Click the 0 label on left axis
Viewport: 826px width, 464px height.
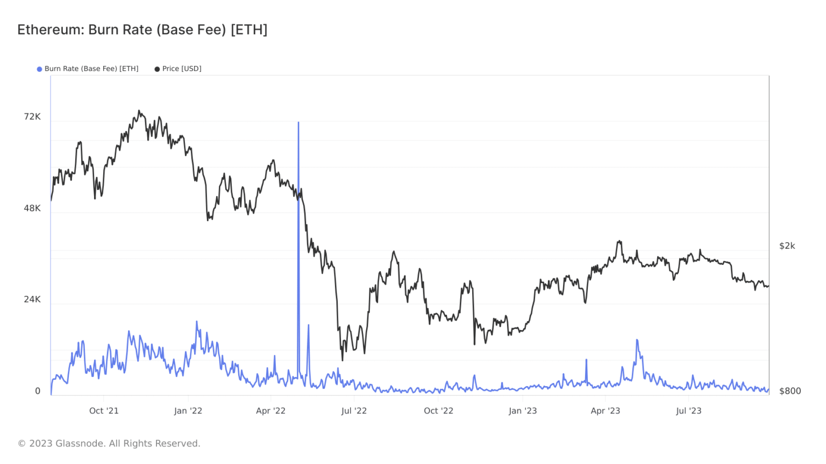coord(38,391)
